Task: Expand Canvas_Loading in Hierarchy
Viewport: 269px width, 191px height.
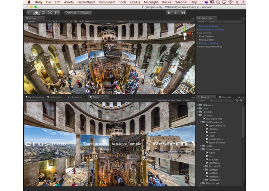Action: [198, 43]
